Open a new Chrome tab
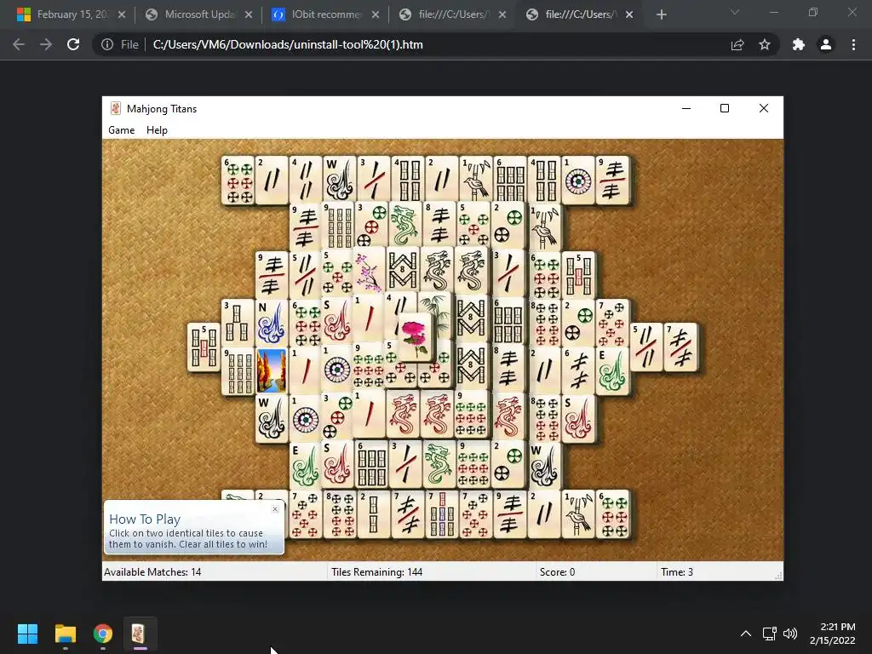Image resolution: width=872 pixels, height=654 pixels. [661, 15]
